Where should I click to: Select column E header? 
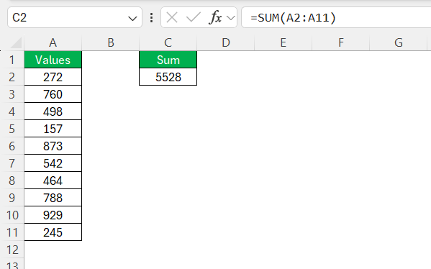coord(283,42)
